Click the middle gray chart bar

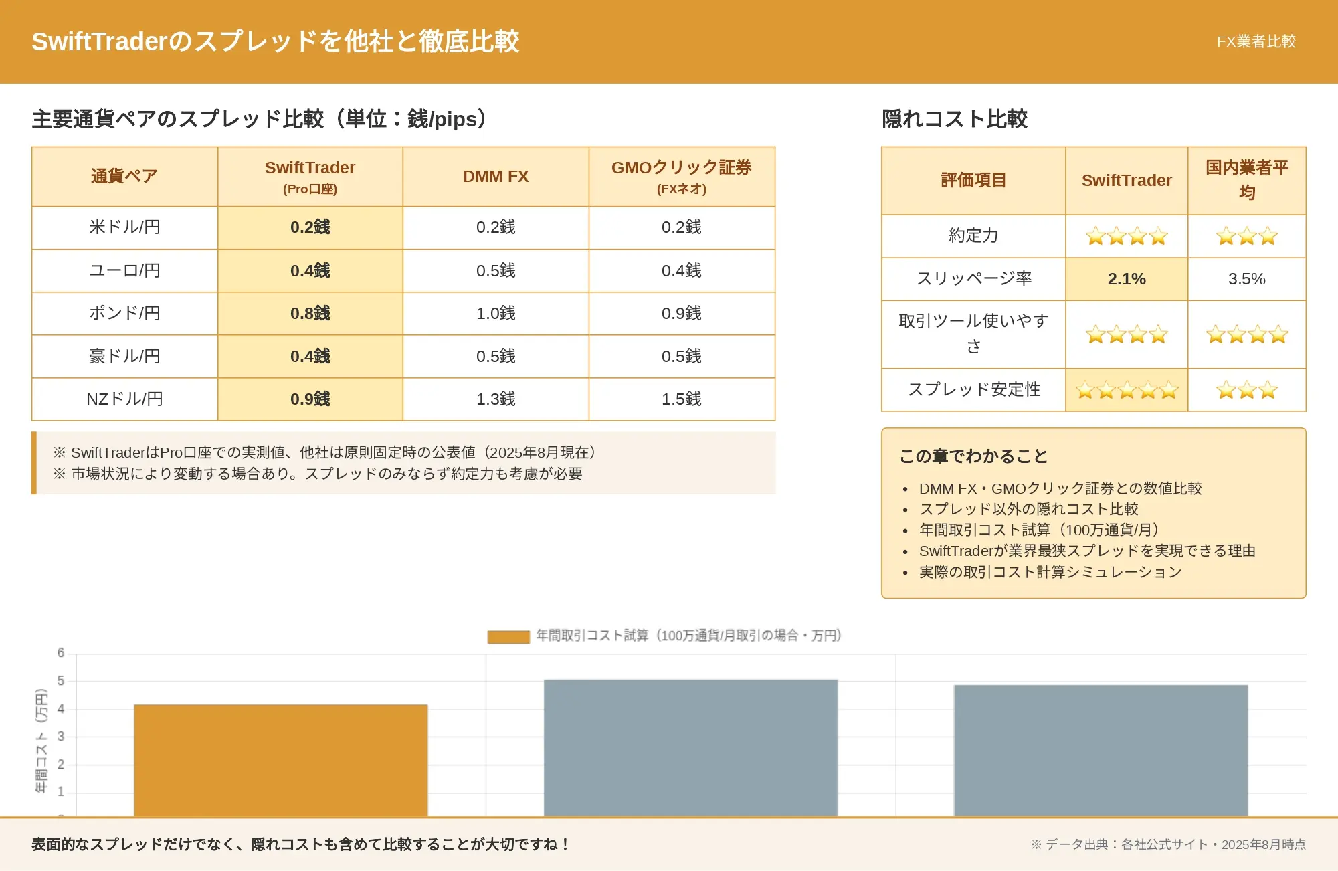pos(690,748)
